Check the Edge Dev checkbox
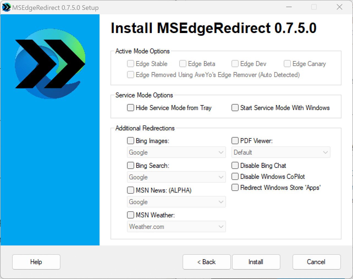 click(x=235, y=64)
